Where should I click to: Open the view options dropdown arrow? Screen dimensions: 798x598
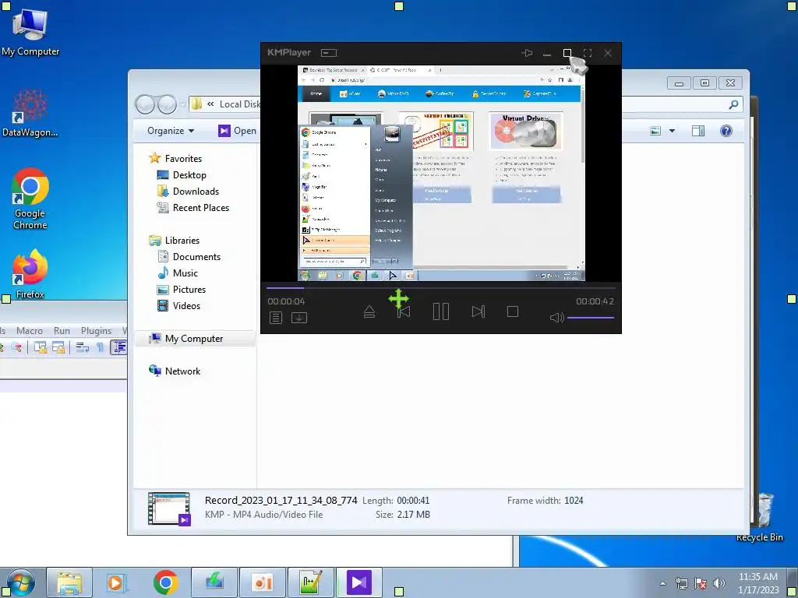672,131
